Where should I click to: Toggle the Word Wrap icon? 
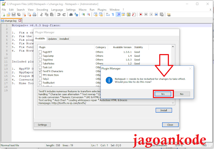[108, 15]
